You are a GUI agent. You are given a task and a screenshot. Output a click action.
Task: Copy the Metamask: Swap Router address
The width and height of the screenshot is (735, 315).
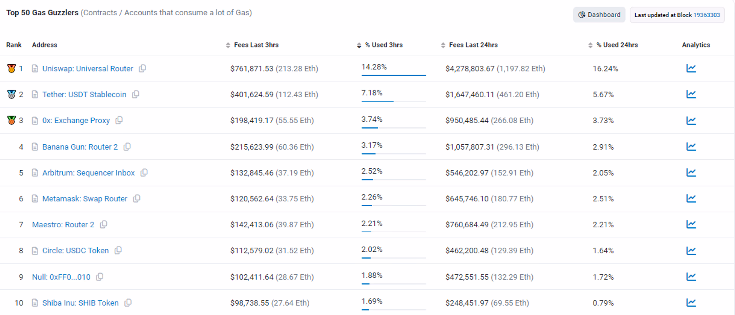pyautogui.click(x=137, y=199)
